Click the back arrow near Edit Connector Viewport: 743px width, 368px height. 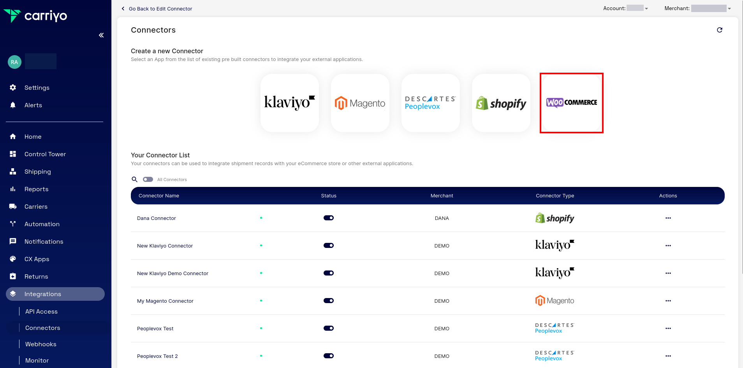(123, 9)
